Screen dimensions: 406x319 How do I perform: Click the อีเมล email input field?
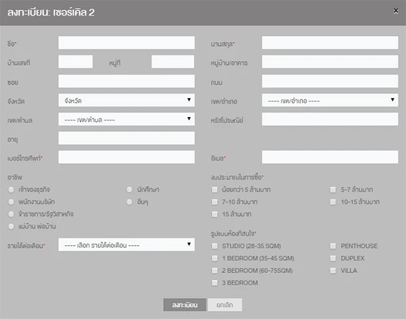(330, 157)
